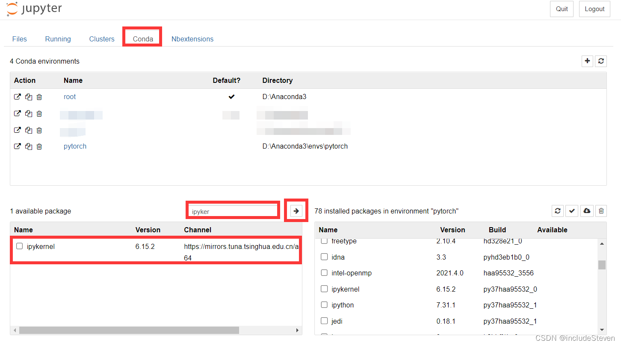This screenshot has height=345, width=621.
Task: Delete the pytorch environment
Action: click(x=39, y=146)
